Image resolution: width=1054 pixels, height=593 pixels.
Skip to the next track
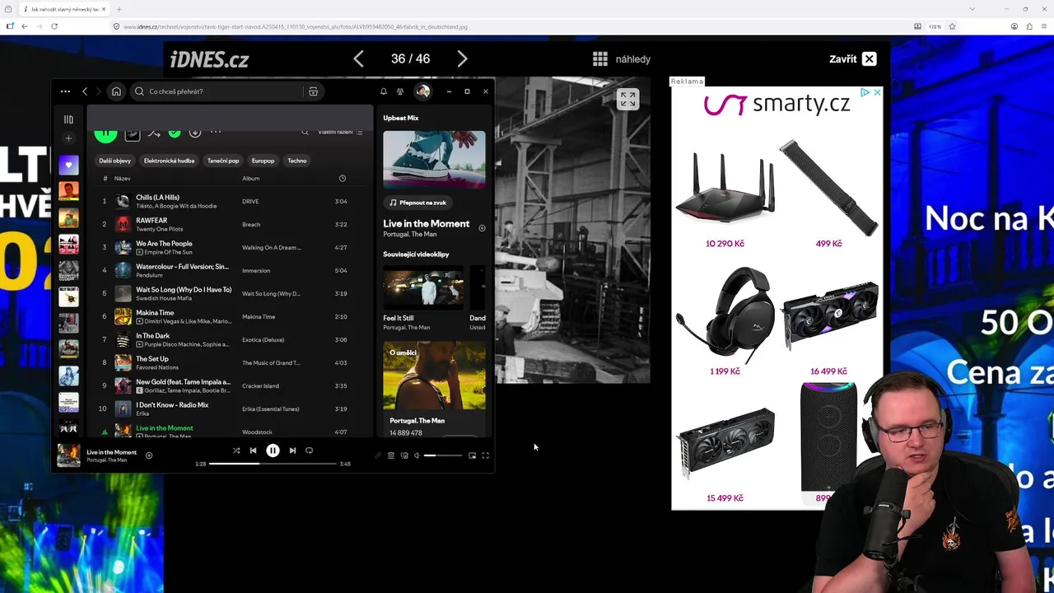tap(292, 451)
